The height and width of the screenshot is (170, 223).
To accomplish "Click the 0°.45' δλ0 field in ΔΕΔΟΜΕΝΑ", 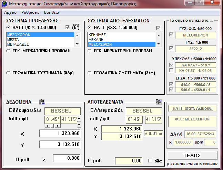I will click(x=52, y=119).
